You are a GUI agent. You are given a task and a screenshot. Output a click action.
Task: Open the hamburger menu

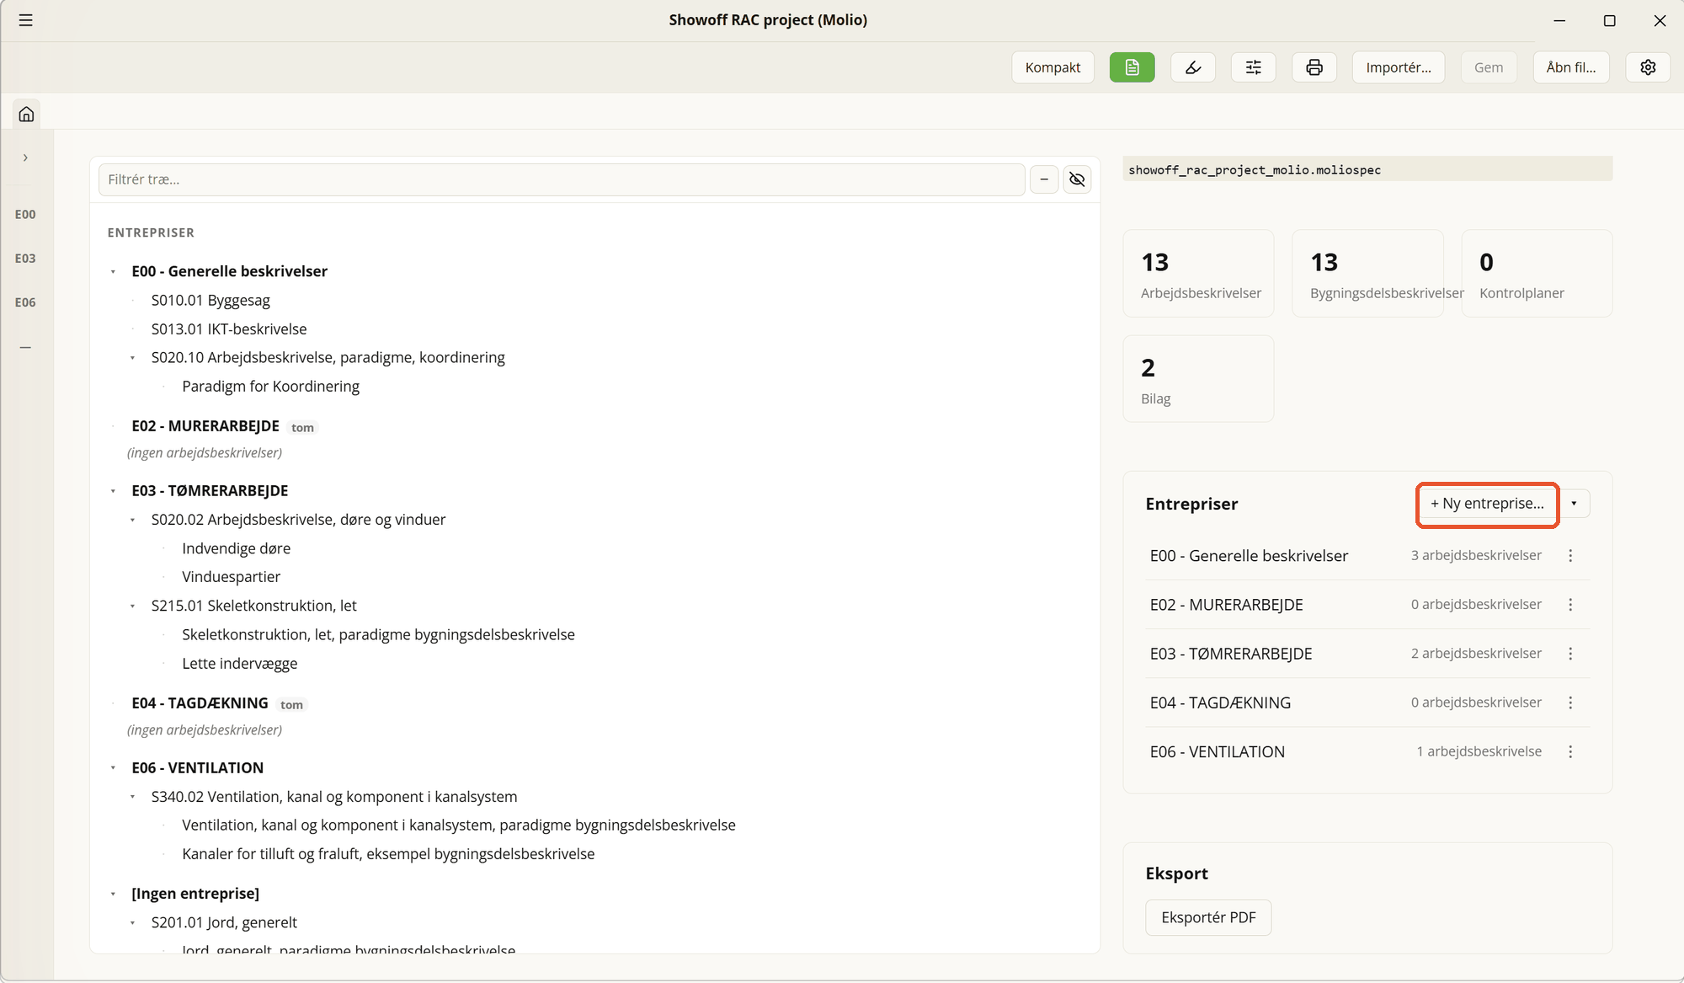pos(26,20)
